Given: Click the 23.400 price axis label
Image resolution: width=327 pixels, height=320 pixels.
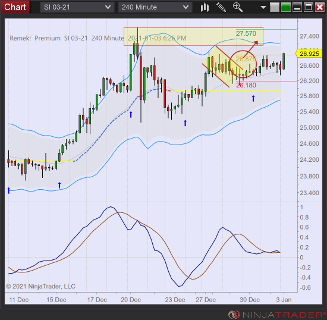Looking at the screenshot, I should click(x=310, y=193).
